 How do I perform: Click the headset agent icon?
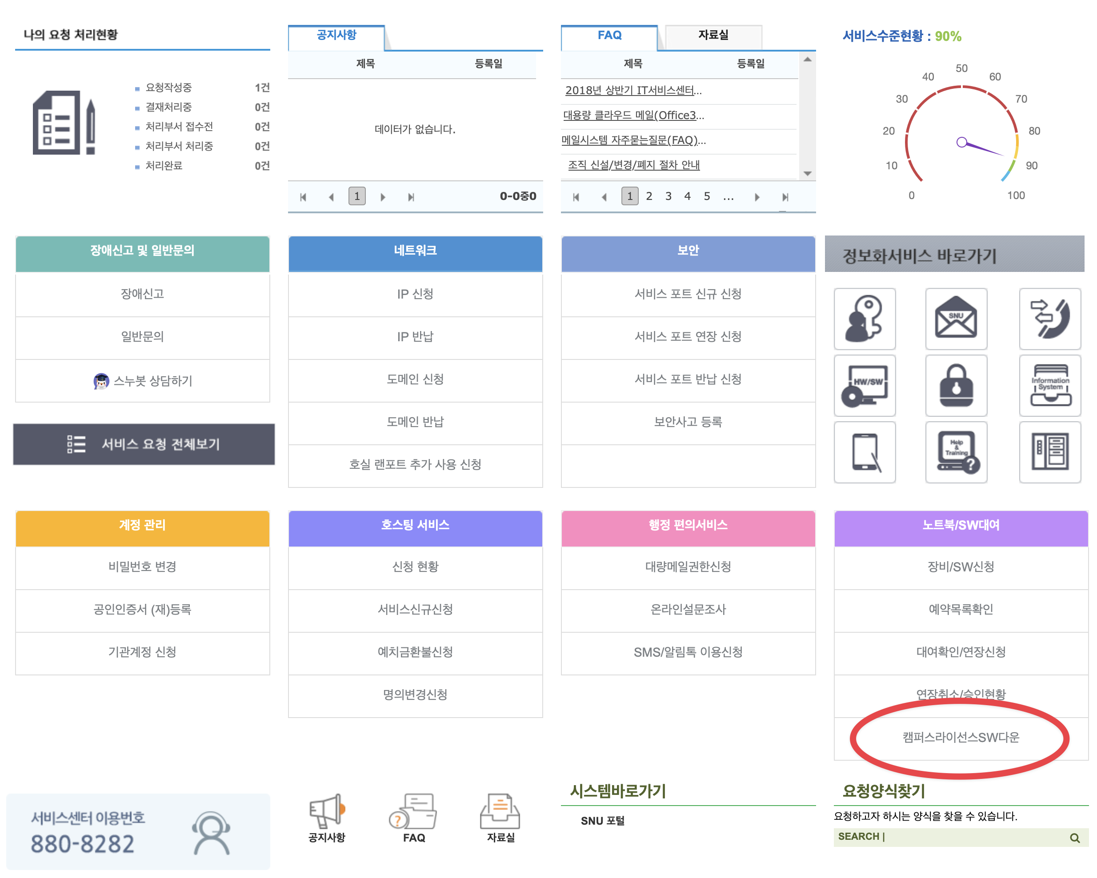pos(211,833)
